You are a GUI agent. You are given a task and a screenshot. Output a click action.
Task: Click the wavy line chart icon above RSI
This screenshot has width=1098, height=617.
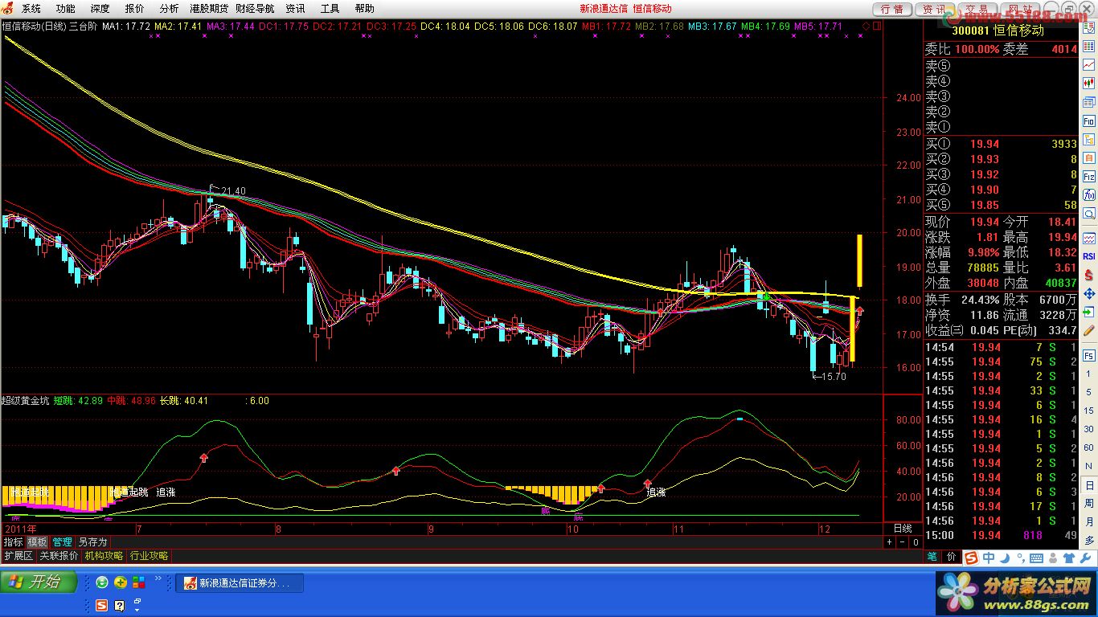tap(1088, 239)
